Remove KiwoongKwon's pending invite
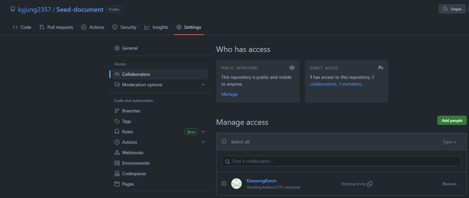469x198 pixels. pos(449,184)
